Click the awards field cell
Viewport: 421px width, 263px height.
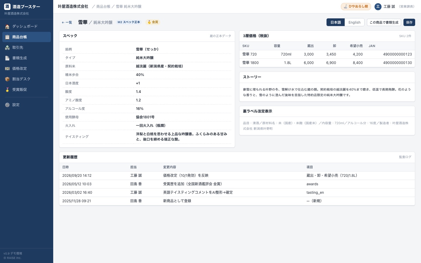312,184
